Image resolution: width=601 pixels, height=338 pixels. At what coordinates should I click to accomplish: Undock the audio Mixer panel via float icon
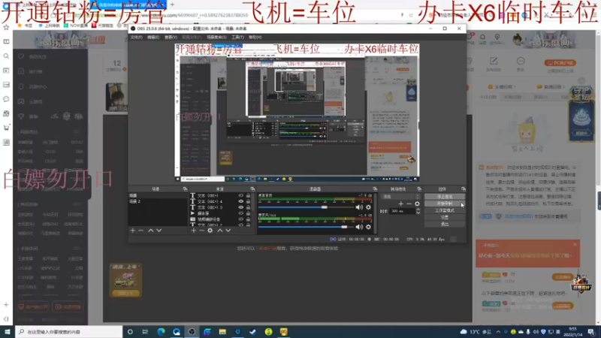[x=375, y=189]
